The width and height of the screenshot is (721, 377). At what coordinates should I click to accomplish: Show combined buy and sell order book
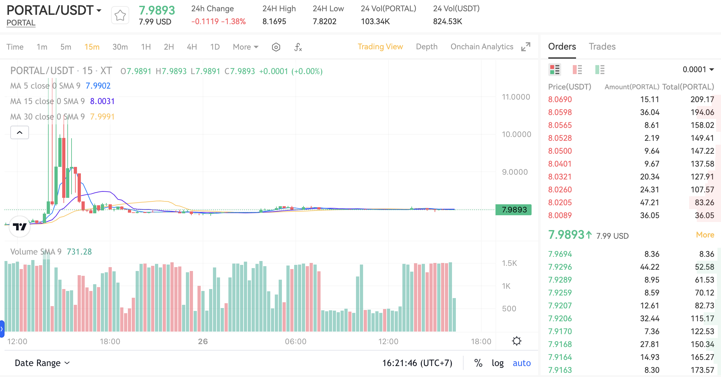(555, 70)
